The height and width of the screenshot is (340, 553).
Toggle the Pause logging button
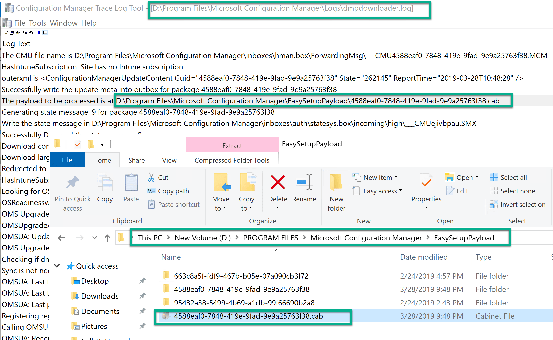[x=39, y=33]
